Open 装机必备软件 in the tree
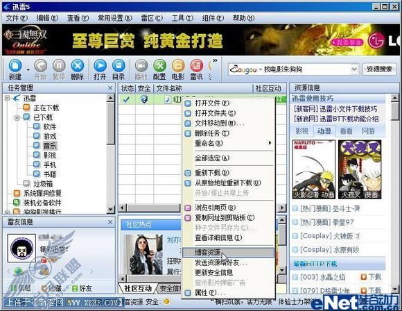The height and width of the screenshot is (311, 402). [42, 203]
